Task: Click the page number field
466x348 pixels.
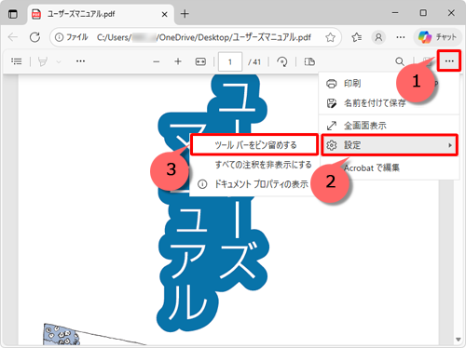Action: click(x=230, y=61)
